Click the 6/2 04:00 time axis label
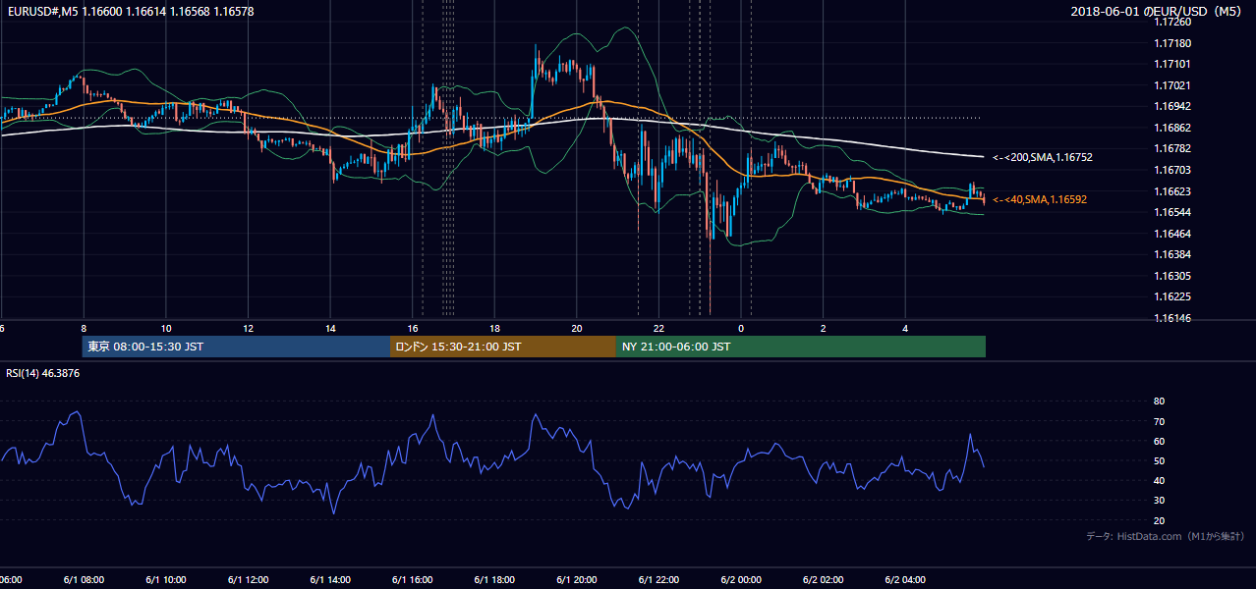Screen dimensions: 1256x589 point(905,579)
